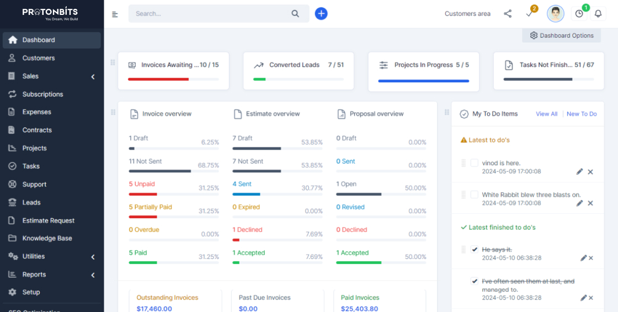Delete the 'White Rabbit' to-do item
Image resolution: width=618 pixels, height=312 pixels.
tap(590, 203)
